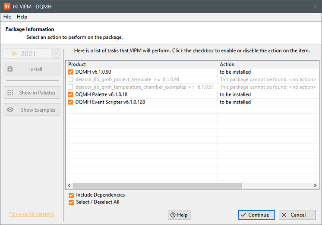Click 'cannot be found' text in temperature_chamber_examples row
The width and height of the screenshot is (322, 225).
coord(268,87)
